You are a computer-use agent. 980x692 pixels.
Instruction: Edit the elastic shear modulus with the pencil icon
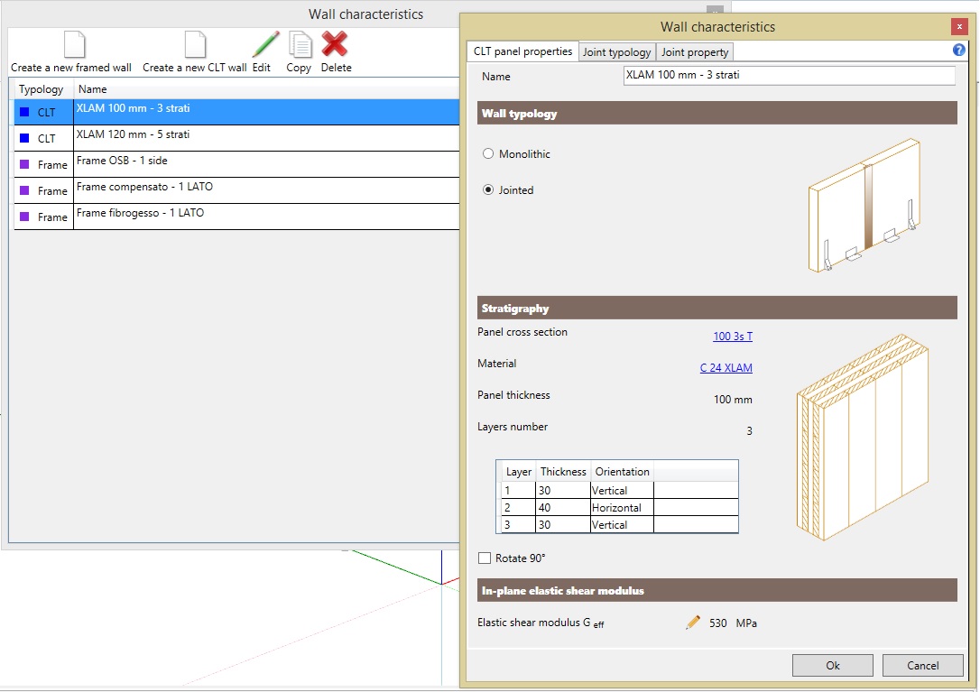(x=692, y=622)
